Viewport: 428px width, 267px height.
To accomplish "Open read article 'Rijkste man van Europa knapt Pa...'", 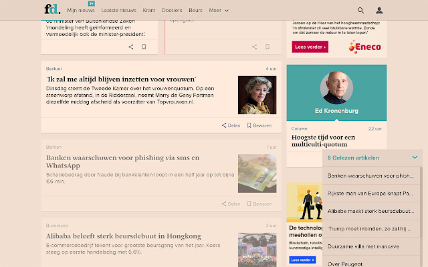I will click(370, 194).
